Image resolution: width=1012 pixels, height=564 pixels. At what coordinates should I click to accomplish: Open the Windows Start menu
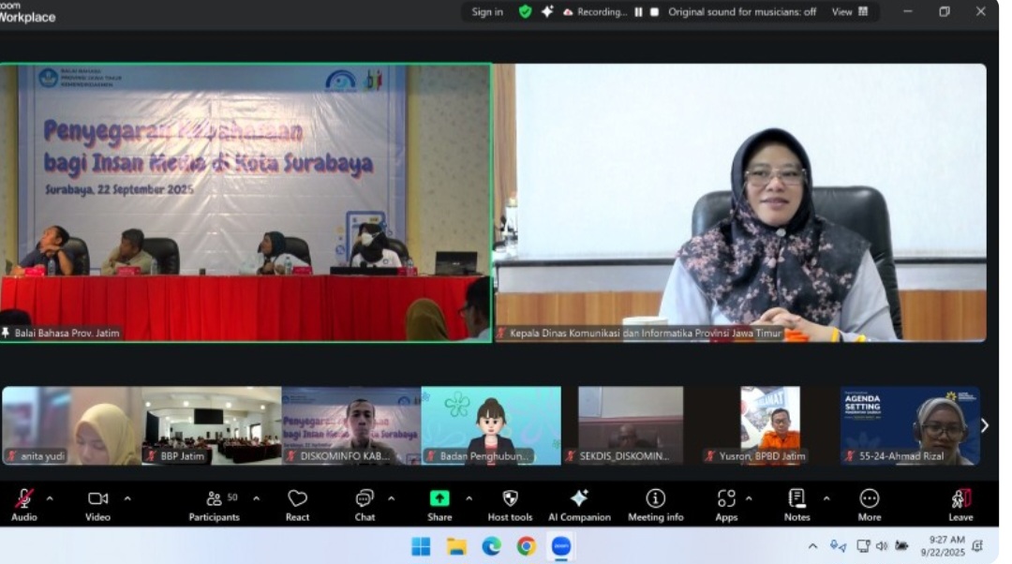421,546
